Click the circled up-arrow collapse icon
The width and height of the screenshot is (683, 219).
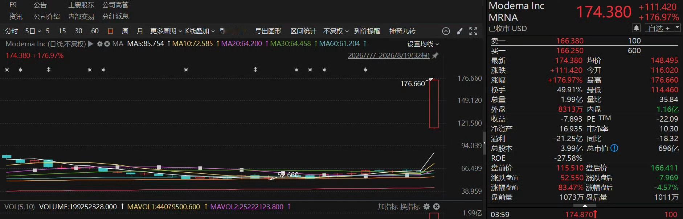446,31
